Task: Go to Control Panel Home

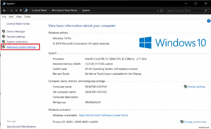Action: [x=18, y=24]
